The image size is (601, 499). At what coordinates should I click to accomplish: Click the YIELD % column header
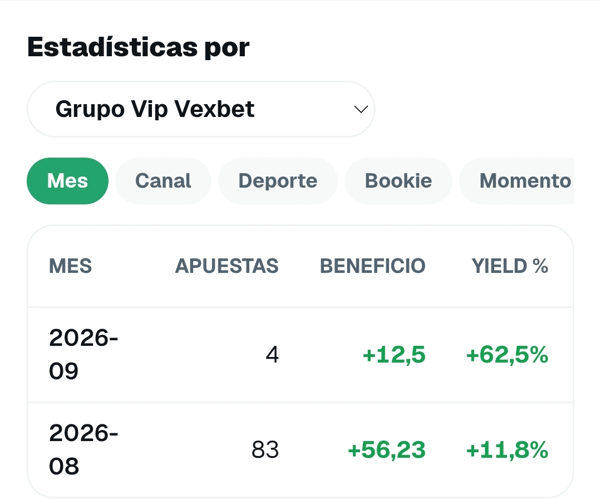tap(510, 266)
